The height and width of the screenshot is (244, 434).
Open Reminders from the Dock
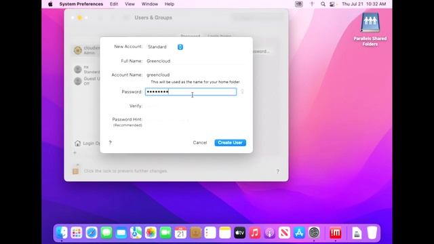(x=210, y=232)
